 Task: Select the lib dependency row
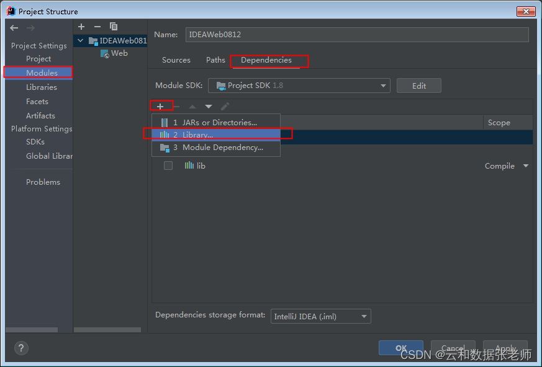click(x=342, y=166)
